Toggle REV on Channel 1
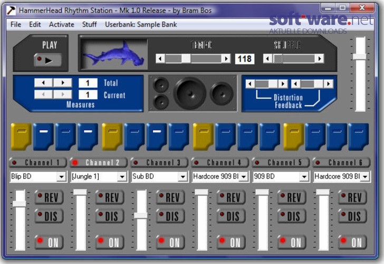Image resolution: width=384 pixels, height=264 pixels. 49,197
